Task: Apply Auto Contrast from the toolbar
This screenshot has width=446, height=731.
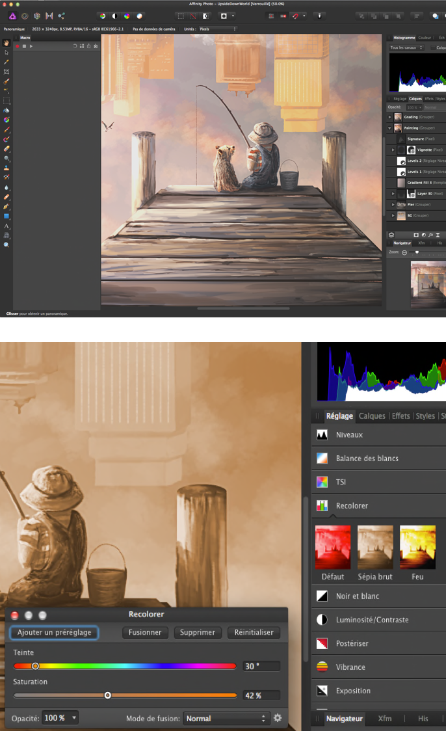Action: tap(114, 16)
